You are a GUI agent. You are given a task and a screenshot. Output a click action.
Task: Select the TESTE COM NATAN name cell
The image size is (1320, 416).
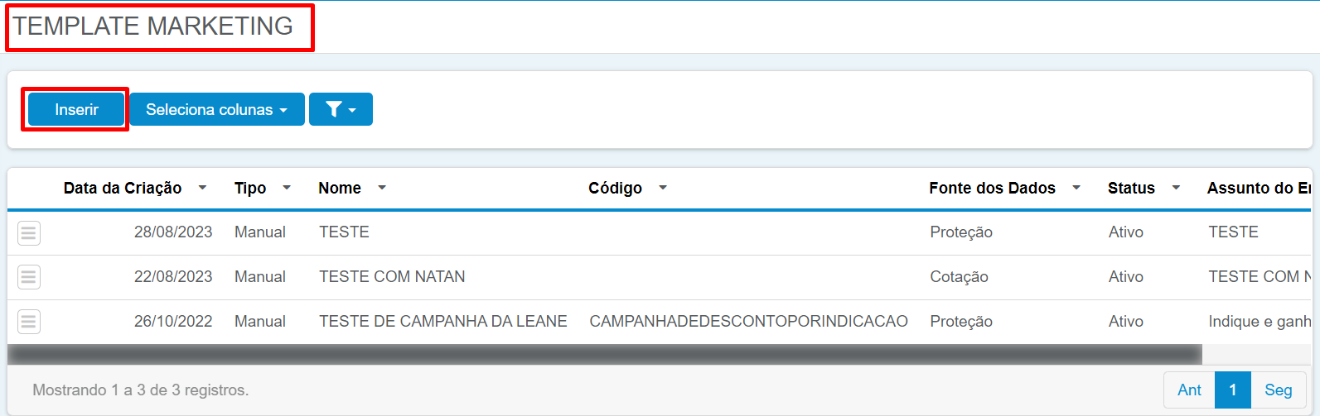[x=392, y=277]
